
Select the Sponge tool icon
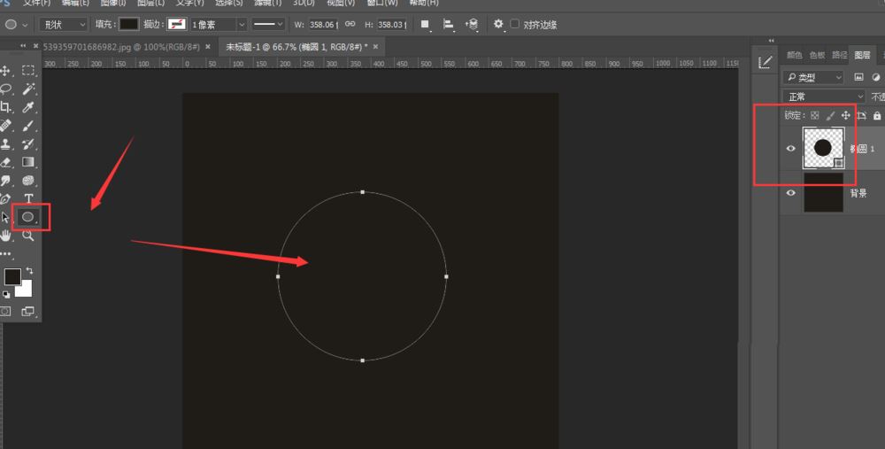point(28,181)
